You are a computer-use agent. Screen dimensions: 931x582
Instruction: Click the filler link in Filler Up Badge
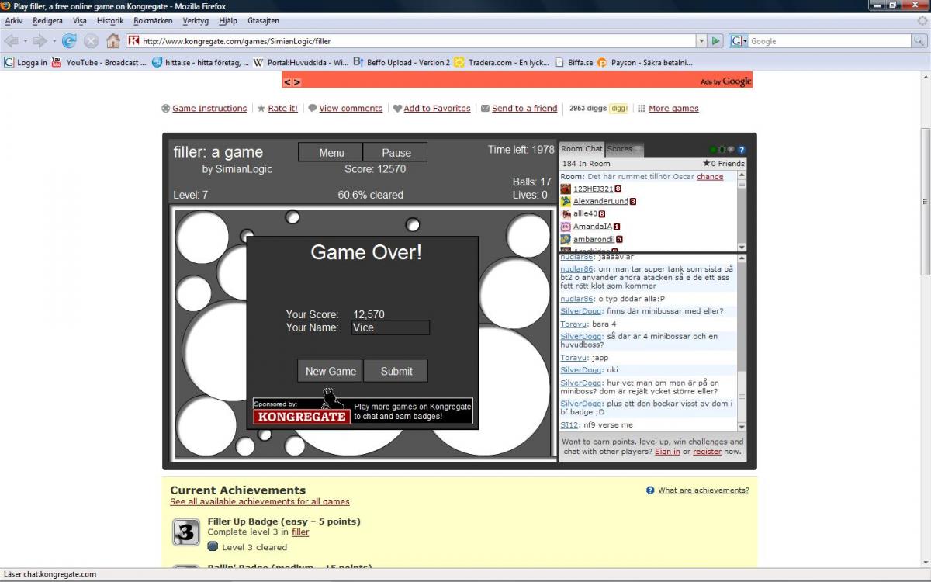300,532
